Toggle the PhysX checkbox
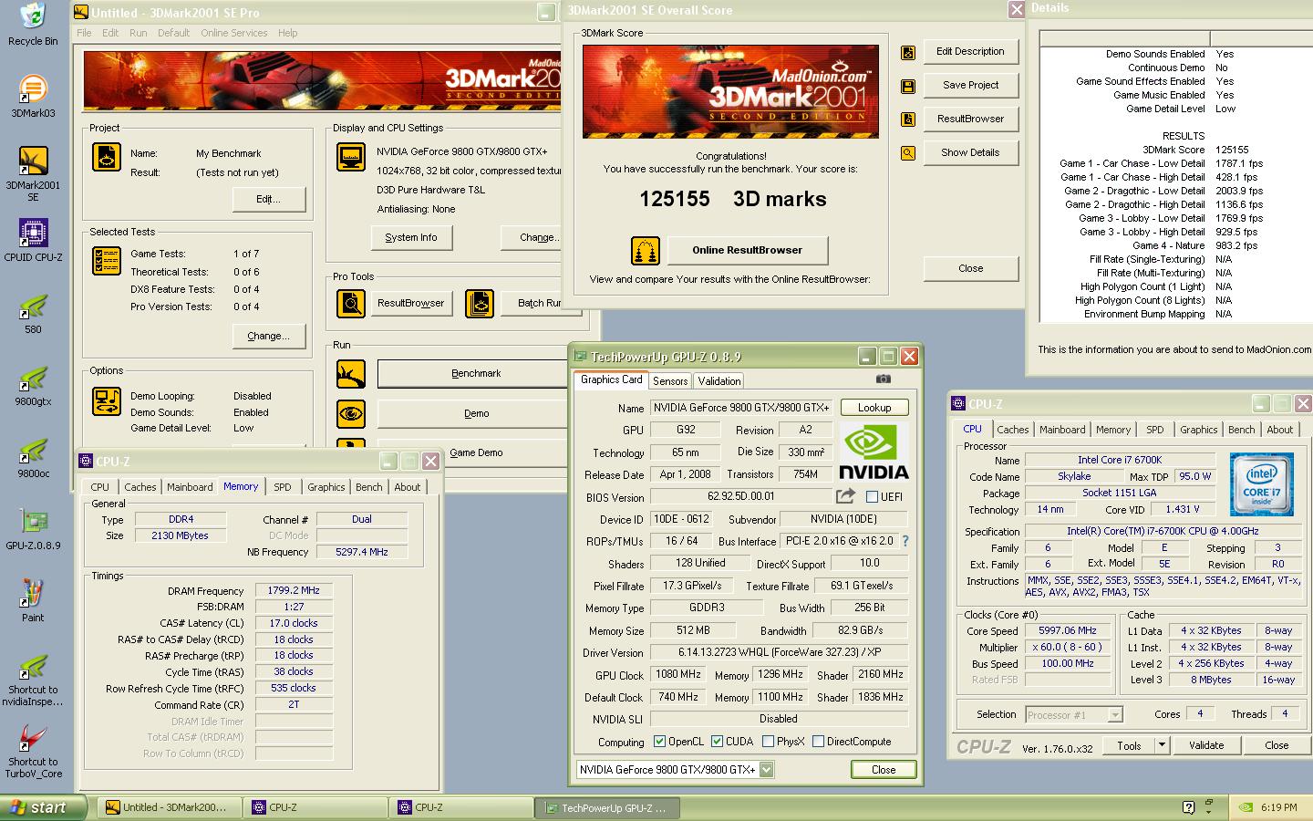The width and height of the screenshot is (1313, 821). 768,742
